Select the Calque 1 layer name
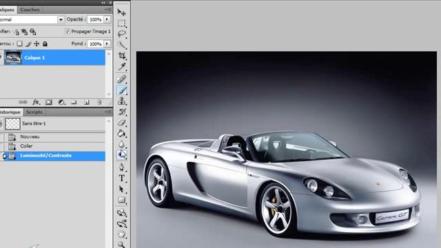The height and width of the screenshot is (248, 441). [34, 58]
